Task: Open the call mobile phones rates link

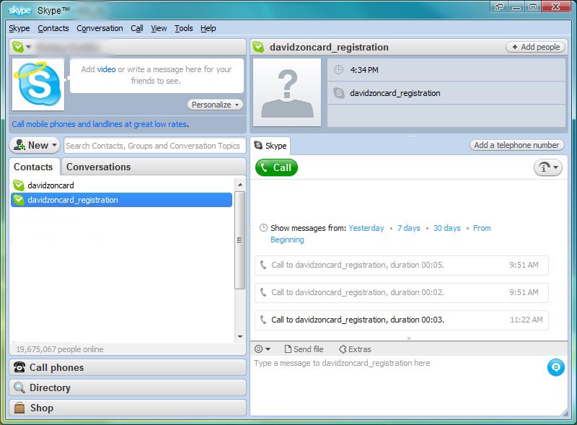Action: (100, 124)
